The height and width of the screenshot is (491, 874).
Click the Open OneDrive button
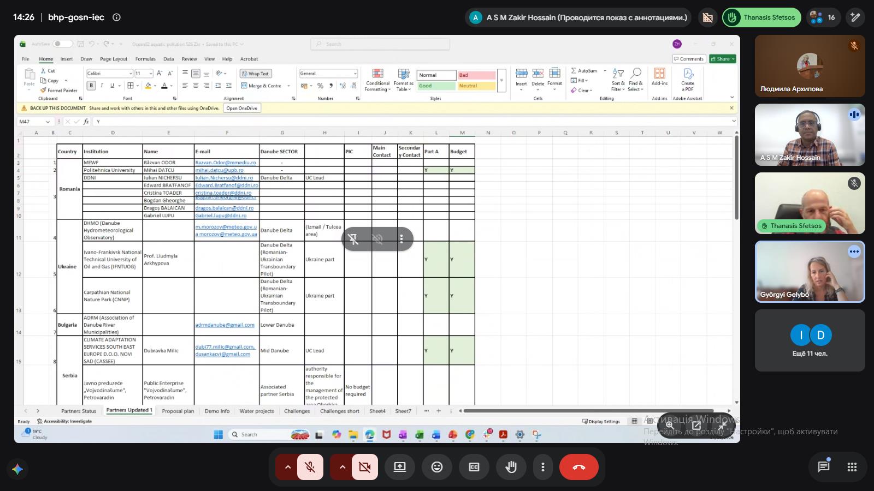(242, 108)
